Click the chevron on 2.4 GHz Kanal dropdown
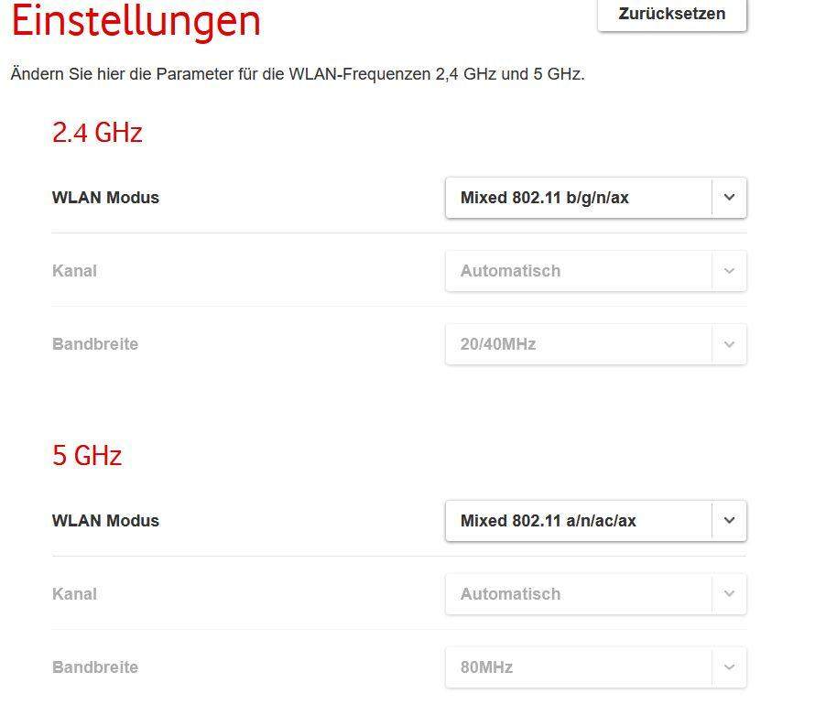 tap(729, 270)
